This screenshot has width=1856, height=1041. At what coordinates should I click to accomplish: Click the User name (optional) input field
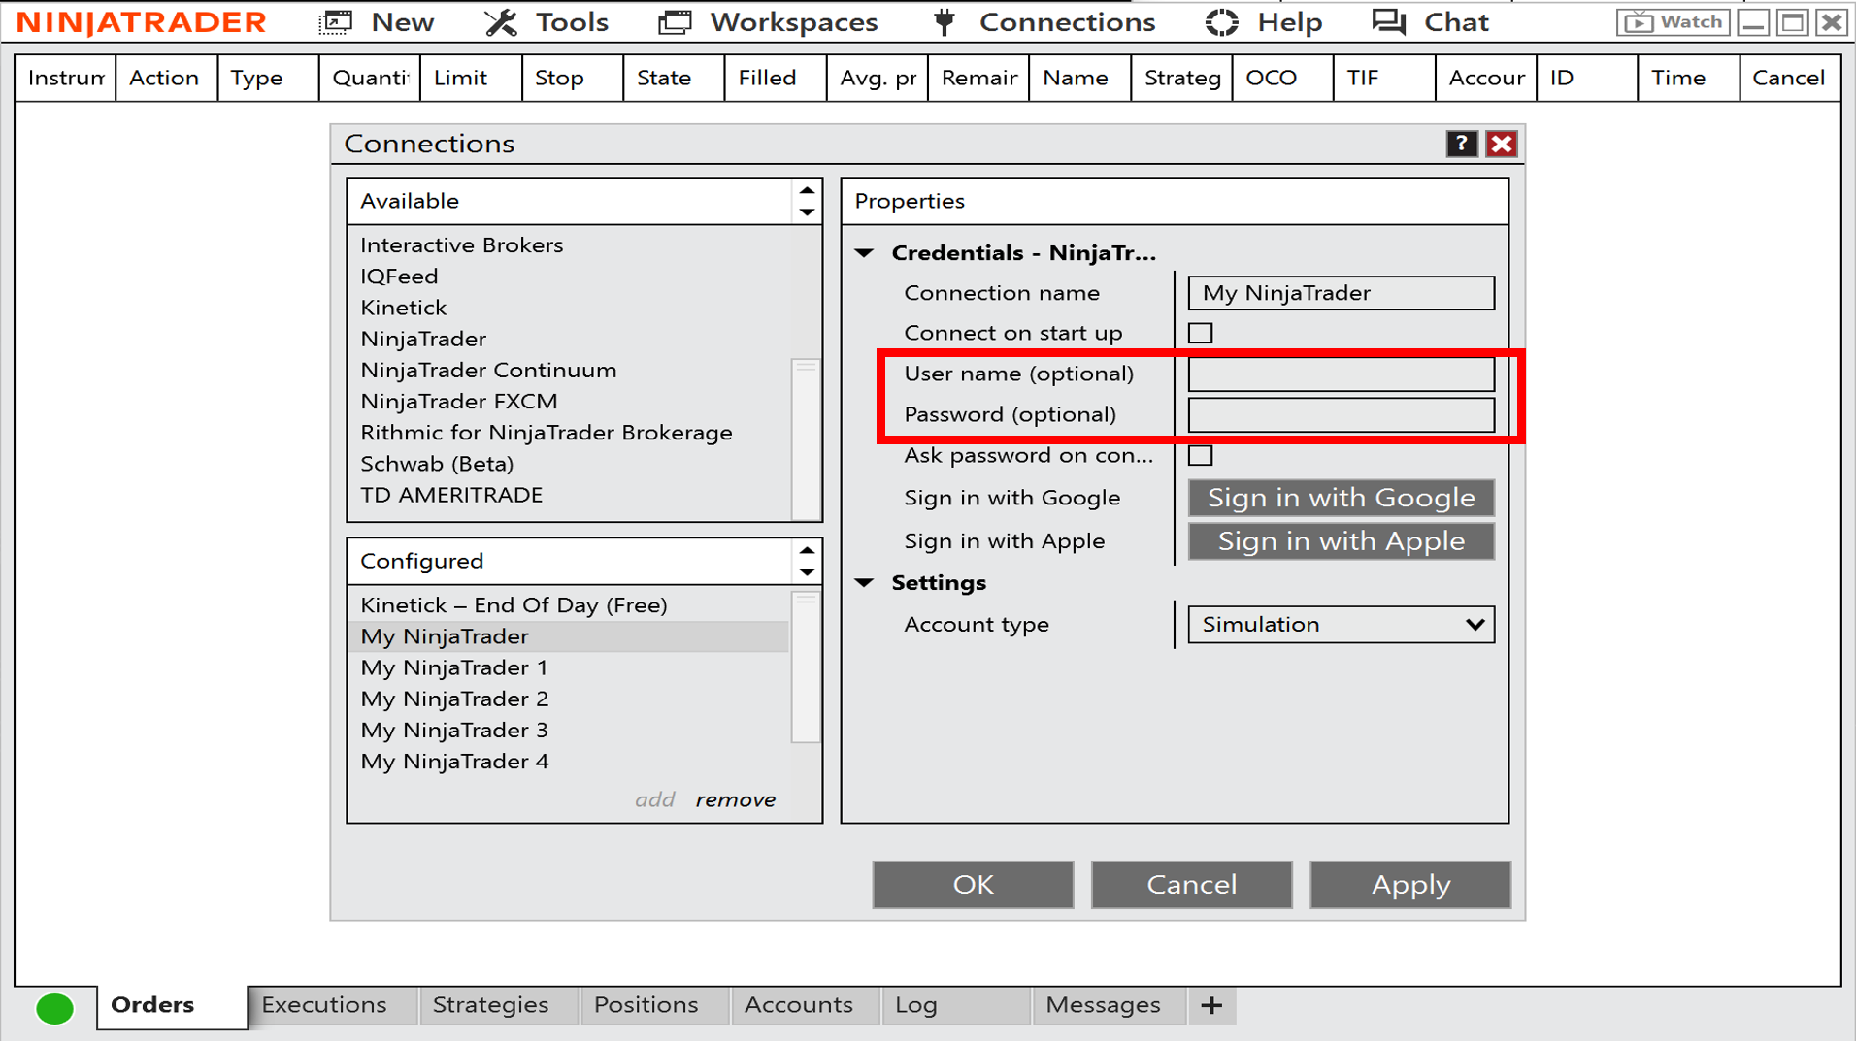pos(1341,374)
